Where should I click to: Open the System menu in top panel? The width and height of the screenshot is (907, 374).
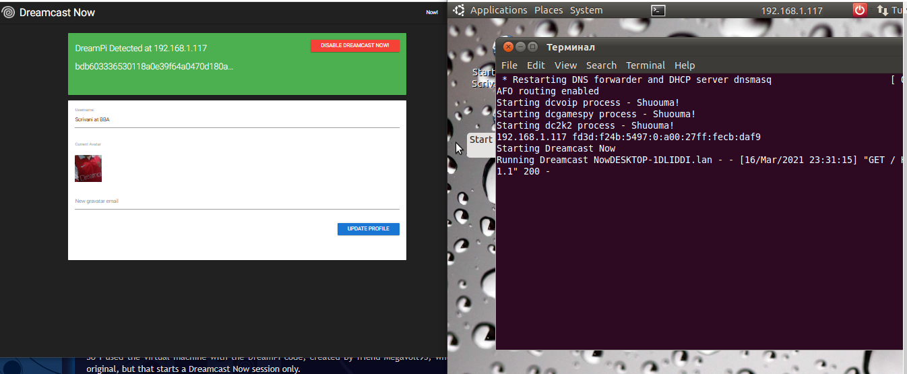(586, 10)
